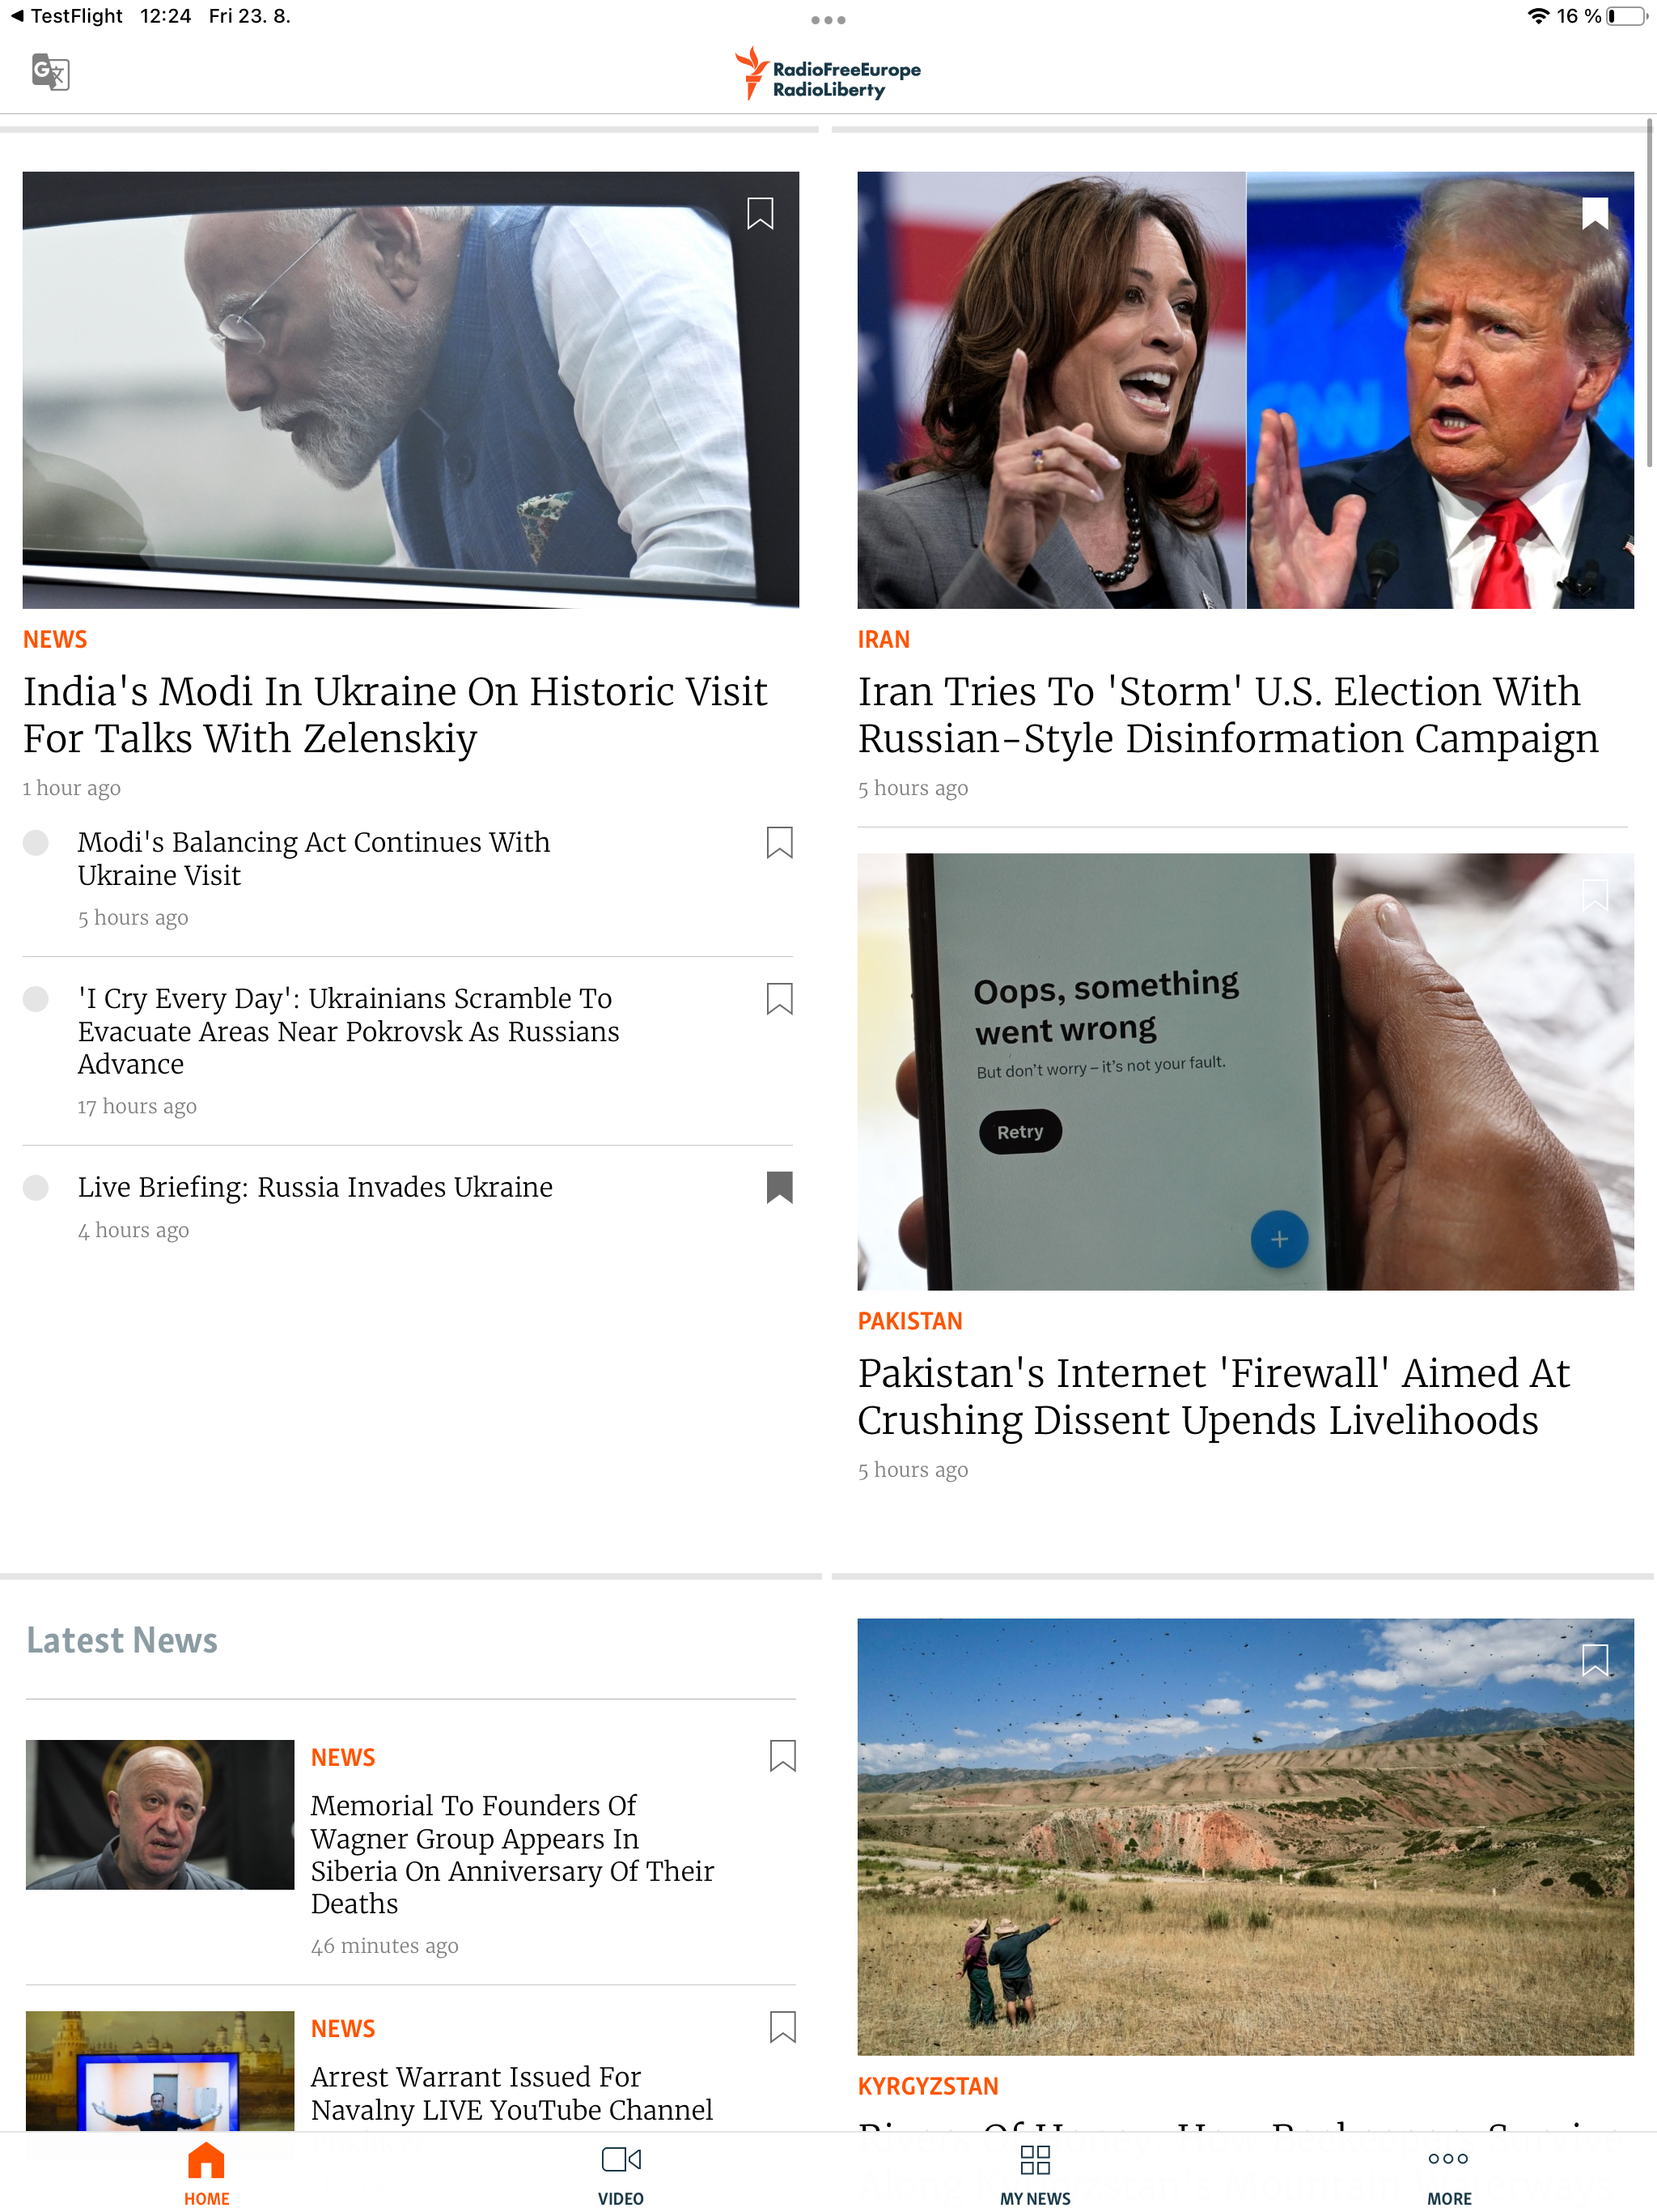
Task: Open the More menu tab
Action: click(1448, 2173)
